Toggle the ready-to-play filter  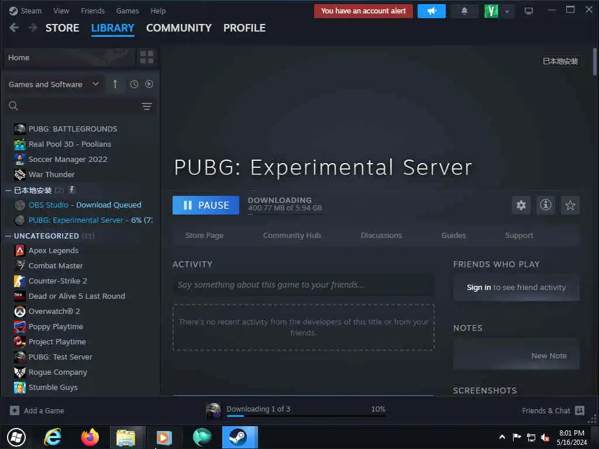tap(149, 84)
